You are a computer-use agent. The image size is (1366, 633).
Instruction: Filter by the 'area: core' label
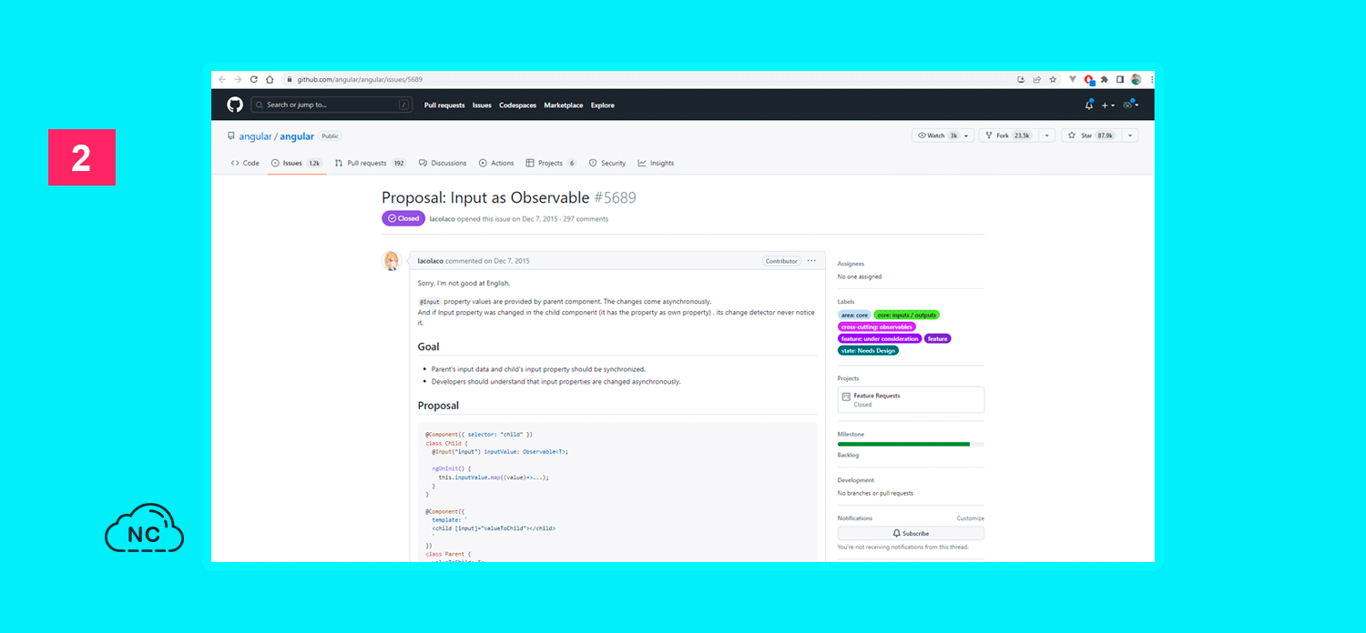coord(854,316)
